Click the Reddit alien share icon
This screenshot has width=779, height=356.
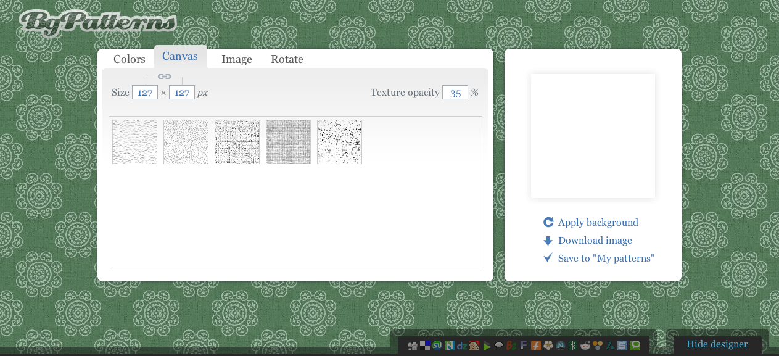[x=585, y=346]
